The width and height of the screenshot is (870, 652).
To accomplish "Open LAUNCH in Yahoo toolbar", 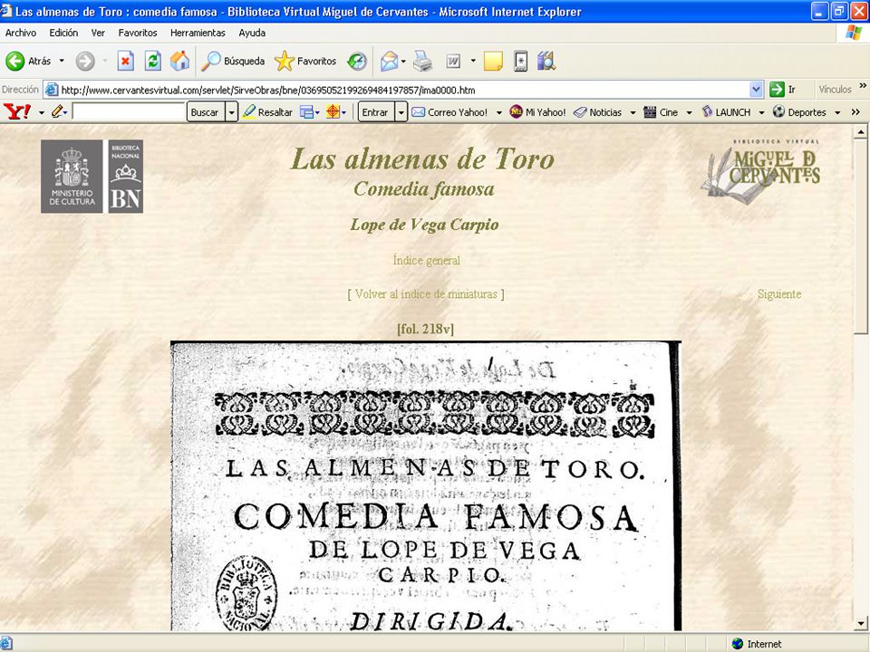I will click(726, 112).
